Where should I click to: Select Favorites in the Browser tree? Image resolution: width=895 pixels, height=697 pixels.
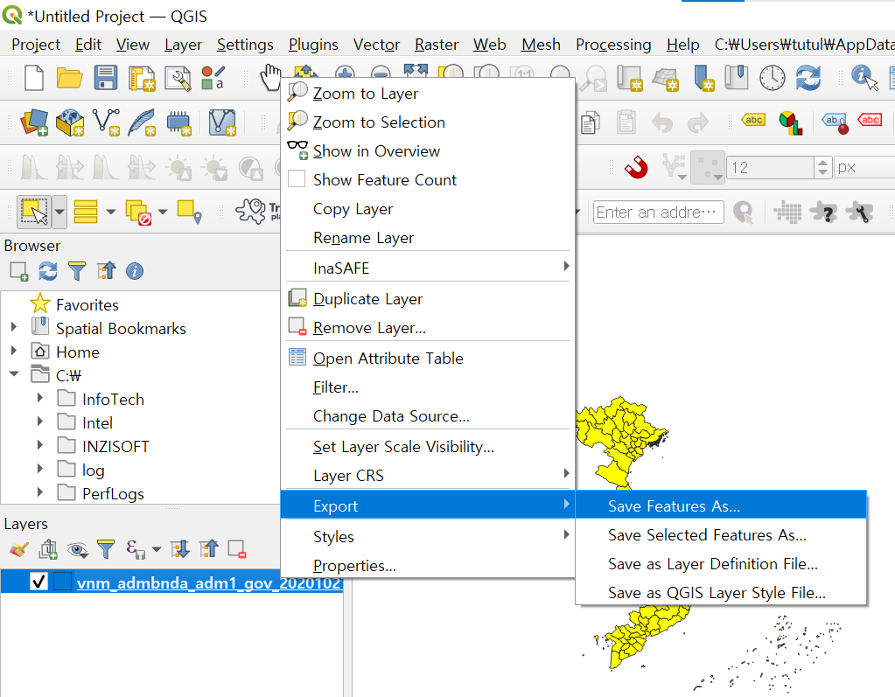pos(87,304)
